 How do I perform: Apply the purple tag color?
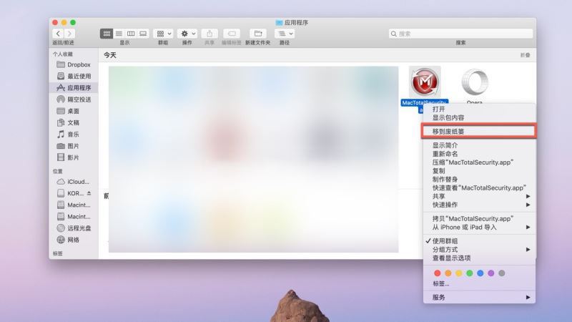click(x=491, y=273)
